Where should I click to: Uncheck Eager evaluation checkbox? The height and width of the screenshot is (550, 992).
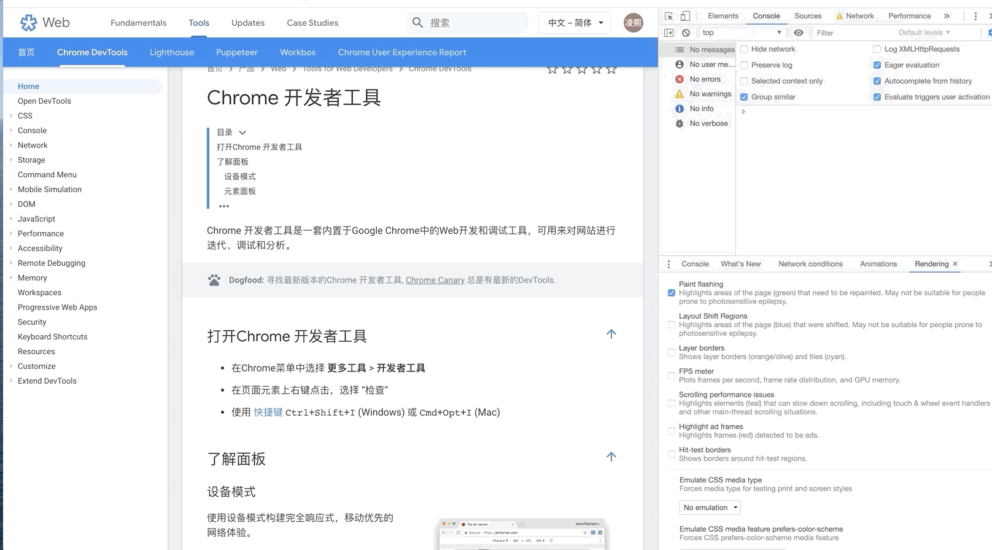coord(877,65)
